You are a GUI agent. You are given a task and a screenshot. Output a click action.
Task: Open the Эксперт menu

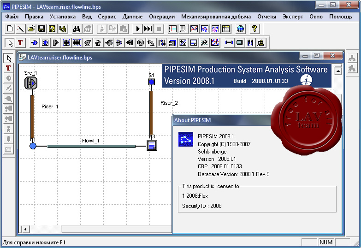click(x=293, y=17)
